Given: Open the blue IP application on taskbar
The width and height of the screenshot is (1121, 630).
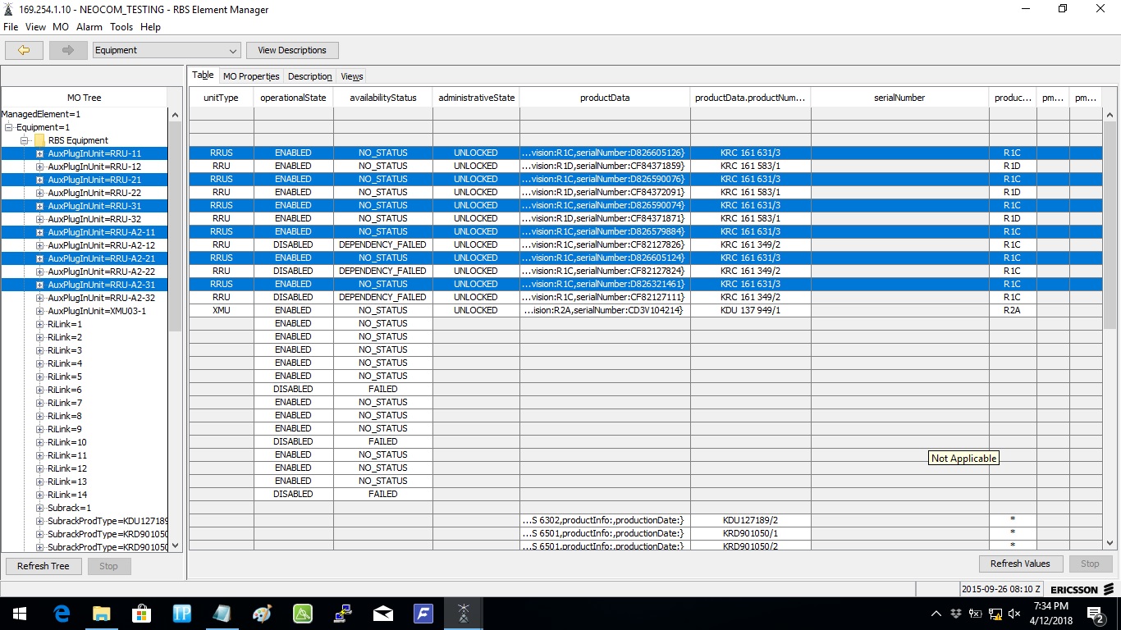Looking at the screenshot, I should [182, 613].
